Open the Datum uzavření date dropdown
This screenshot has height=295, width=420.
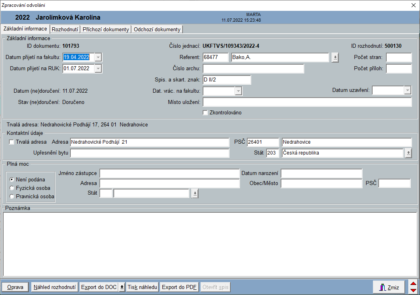tap(408, 91)
